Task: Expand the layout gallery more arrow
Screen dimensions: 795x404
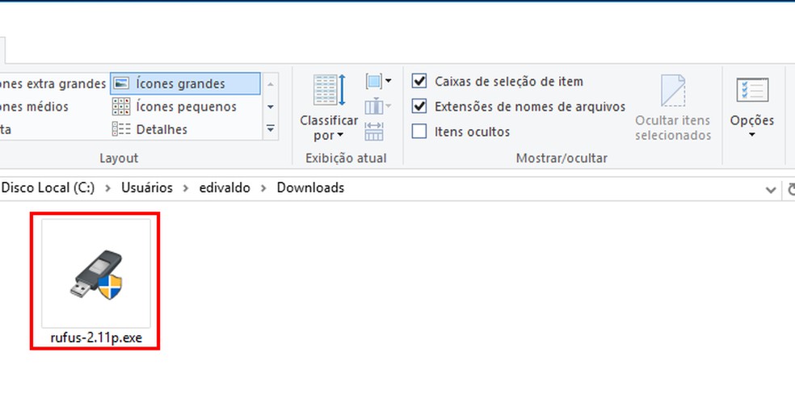Action: pos(271,128)
